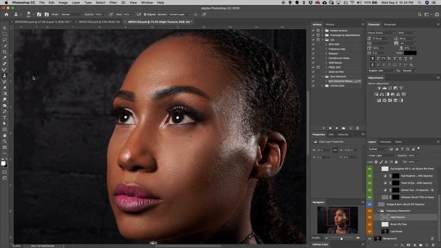The image size is (441, 248).
Task: Select the Clone Stamp tool
Action: point(5,75)
